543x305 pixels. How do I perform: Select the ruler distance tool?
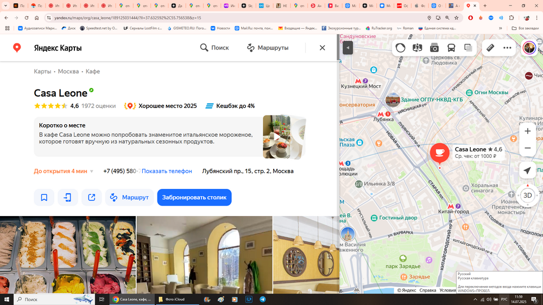(490, 48)
